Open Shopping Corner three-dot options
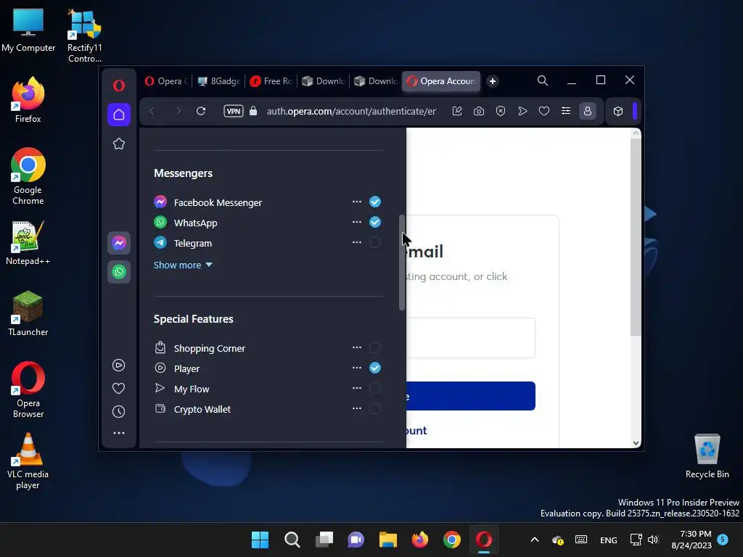The image size is (743, 557). [x=357, y=347]
